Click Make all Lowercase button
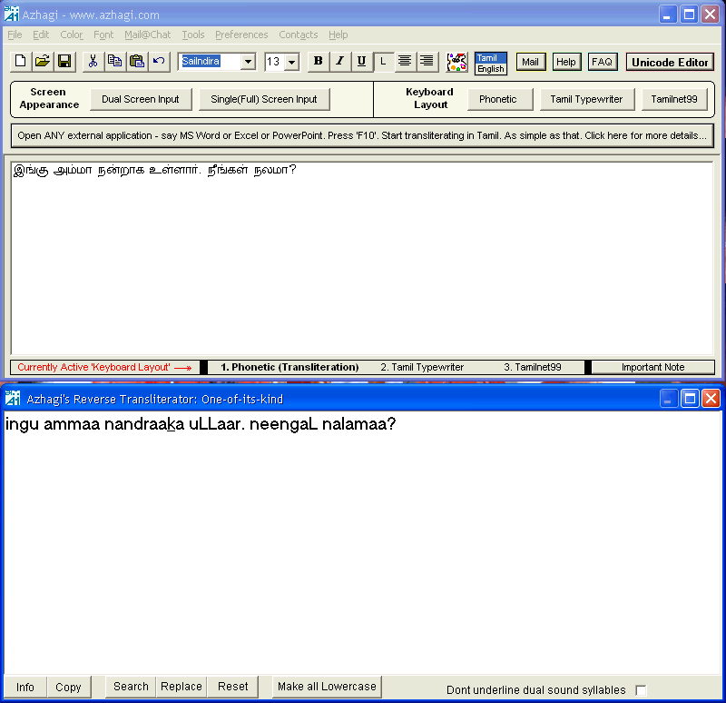Viewport: 726px width, 703px height. 327,687
